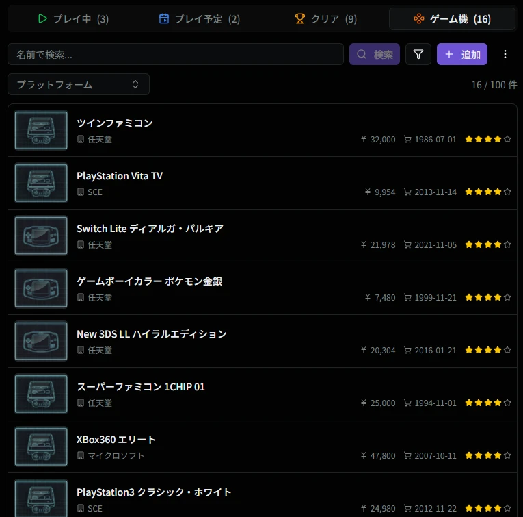
Task: Open the ゲーム機 (16) tab
Action: [x=452, y=19]
